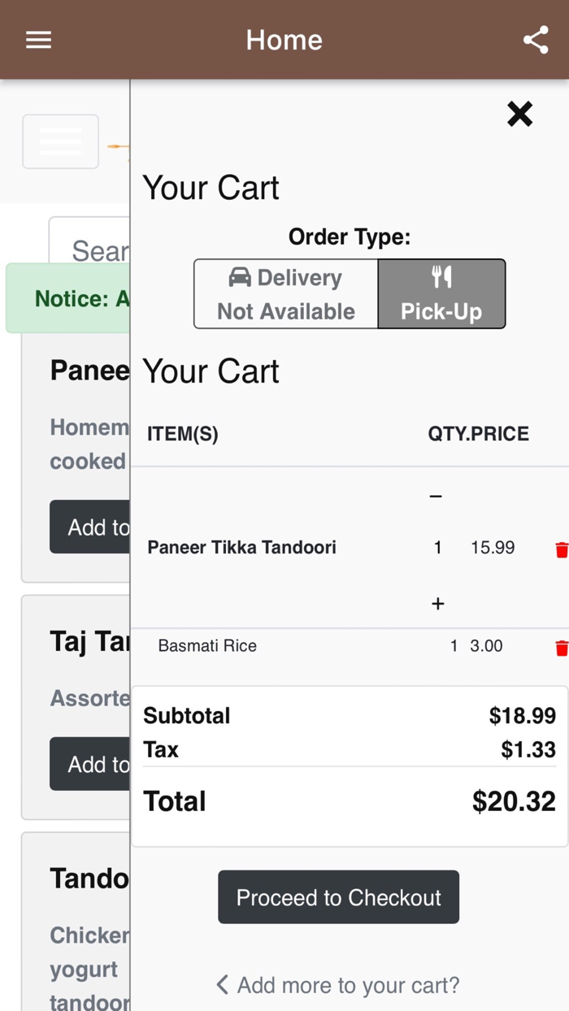This screenshot has width=569, height=1011.
Task: Delete Paneer Tikka Tandoori from cart
Action: coord(561,550)
